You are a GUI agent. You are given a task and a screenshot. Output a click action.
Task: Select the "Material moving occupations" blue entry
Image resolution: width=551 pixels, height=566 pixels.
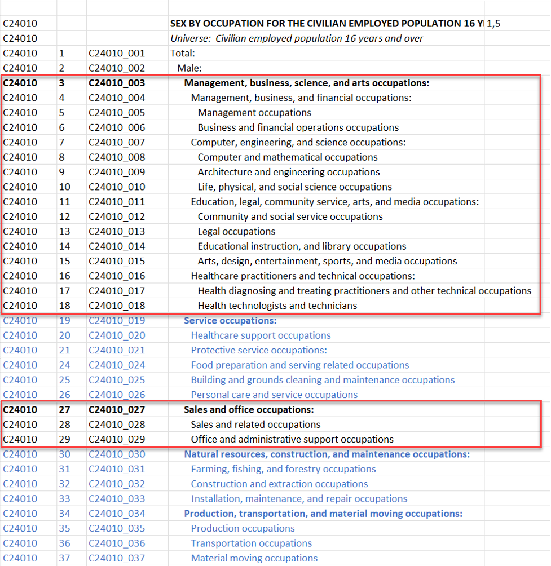point(254,558)
